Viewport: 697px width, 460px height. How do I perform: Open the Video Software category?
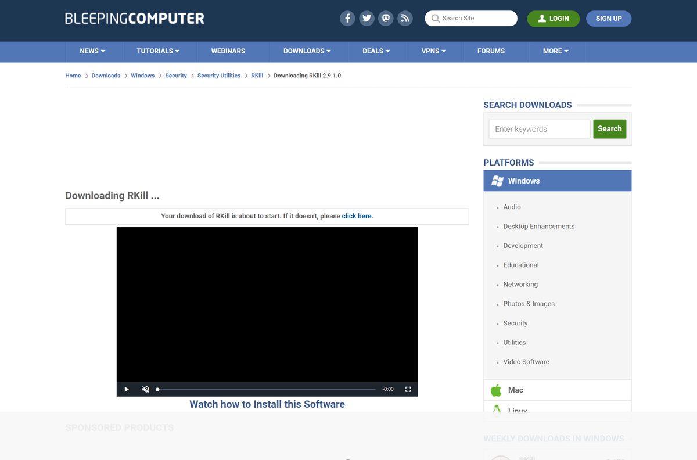pyautogui.click(x=526, y=362)
